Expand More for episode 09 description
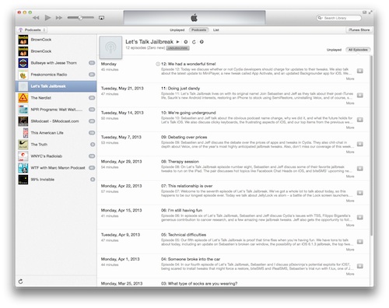389x308 pixels. [350, 152]
